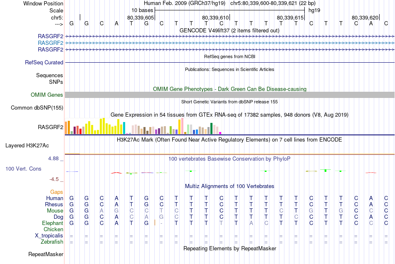The image size is (395, 264).
Task: Click the Common dbSNP(155) label
Action: click(x=37, y=108)
